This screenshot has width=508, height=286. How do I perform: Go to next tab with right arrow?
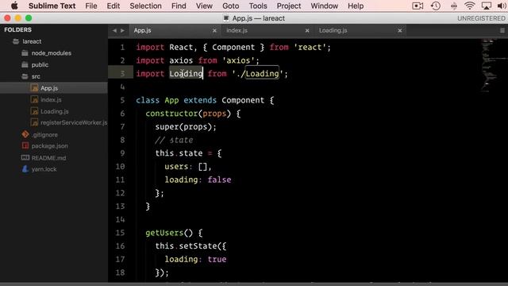click(x=122, y=30)
